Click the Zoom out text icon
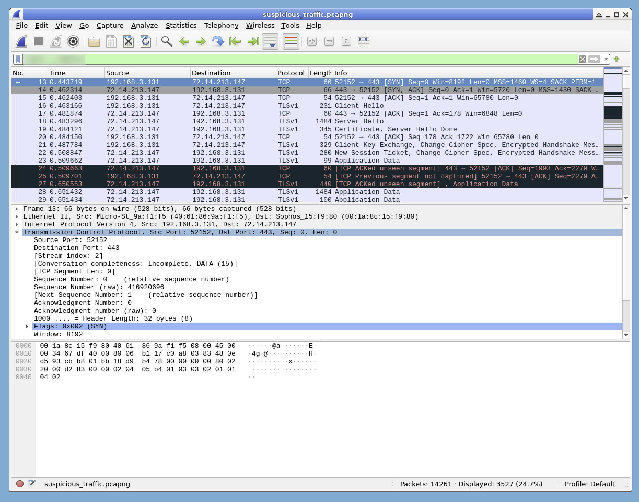639x502 pixels. pyautogui.click(x=329, y=42)
